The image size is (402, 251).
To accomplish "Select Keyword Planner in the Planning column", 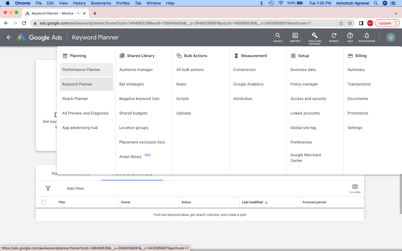I will [87, 84].
